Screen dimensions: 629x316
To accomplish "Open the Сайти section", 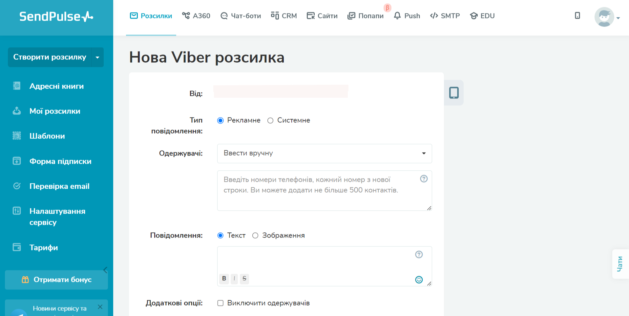I will pyautogui.click(x=322, y=16).
